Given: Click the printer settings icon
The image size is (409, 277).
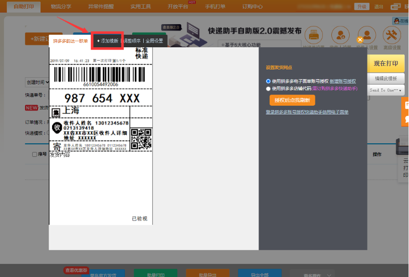Looking at the screenshot, I should [314, 35].
